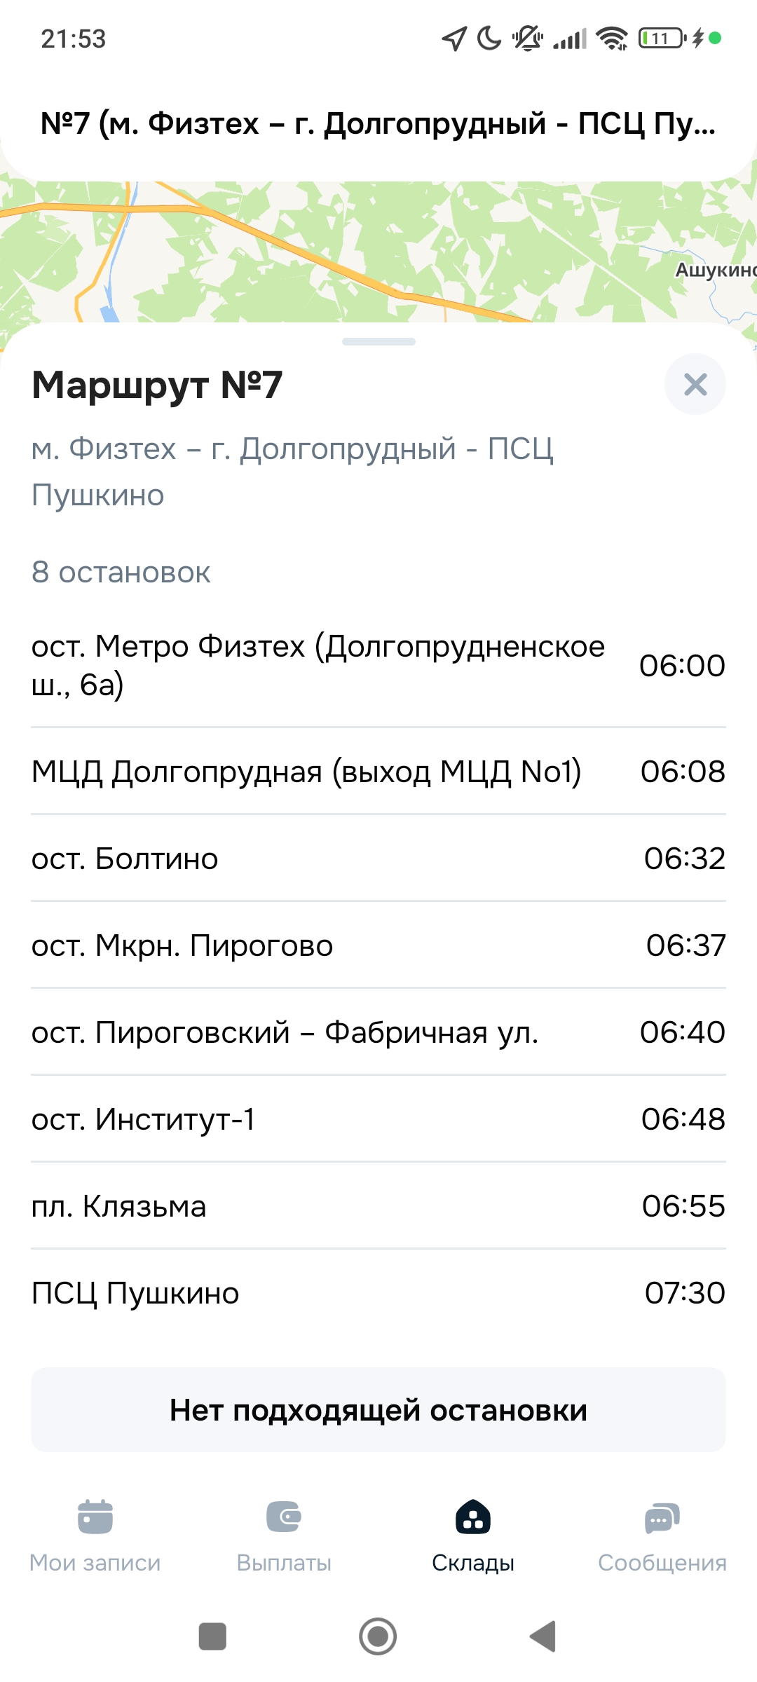Choose the ост. Болтино stop
The height and width of the screenshot is (1682, 757).
pyautogui.click(x=378, y=859)
